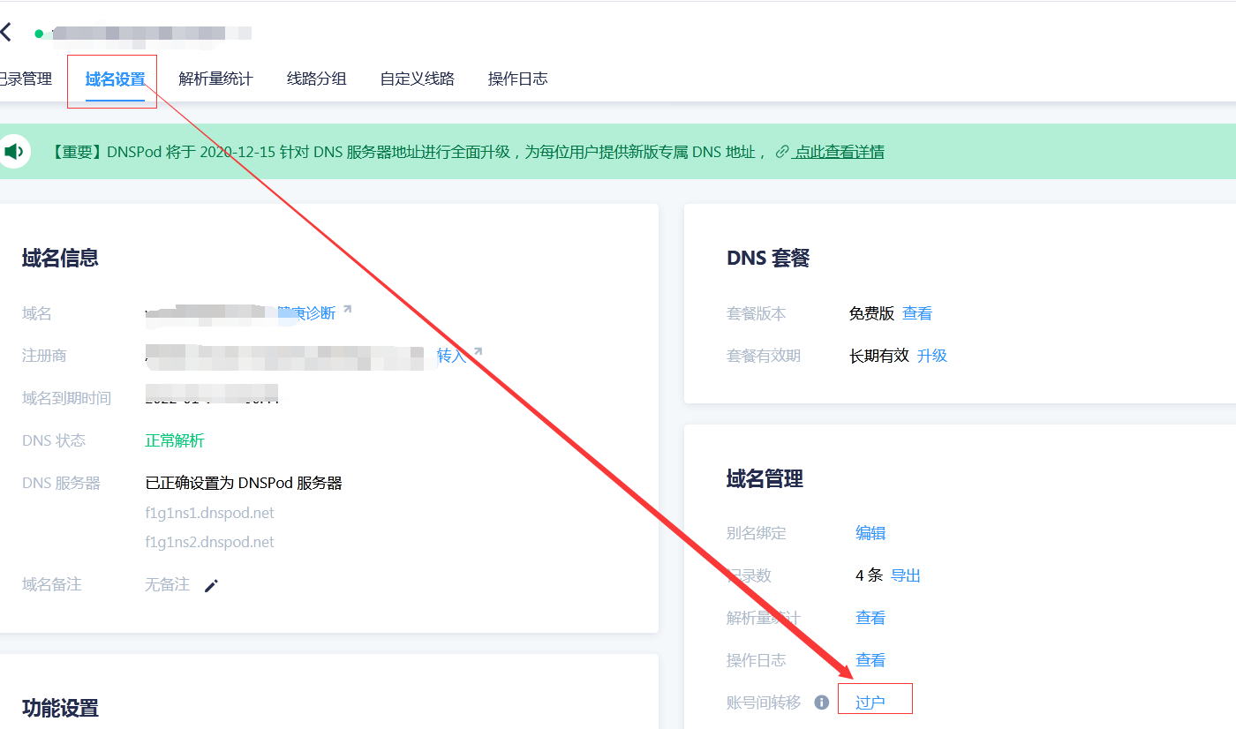This screenshot has width=1236, height=729.
Task: Click 查看 next to 套餐版本
Action: (x=916, y=312)
